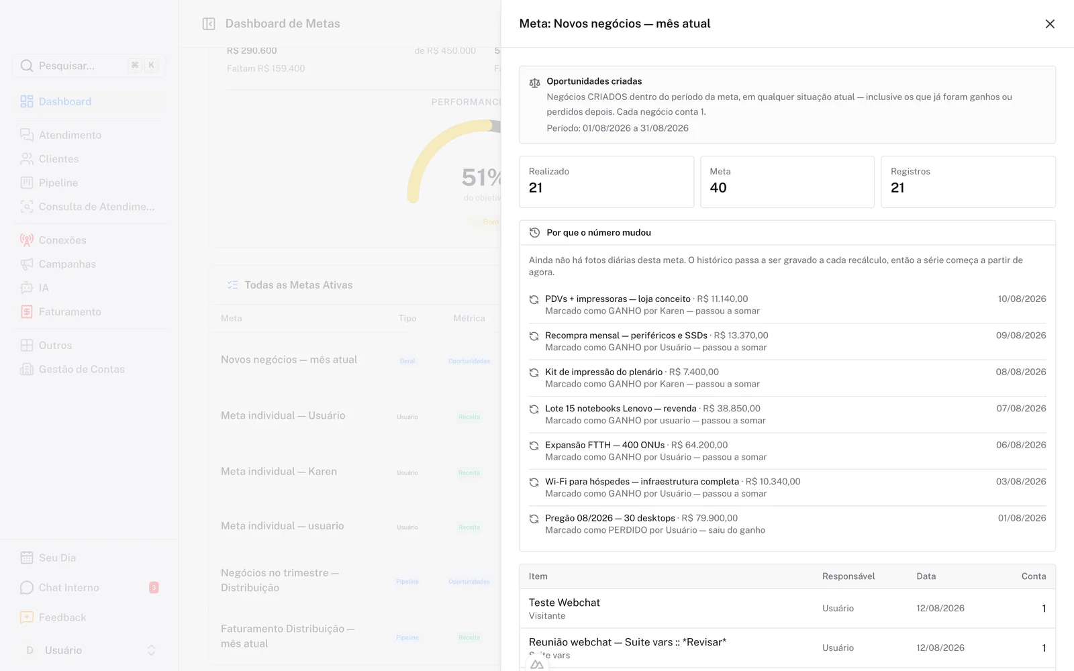Click the Todas as Metas Ativas list icon
1074x671 pixels.
pos(233,285)
